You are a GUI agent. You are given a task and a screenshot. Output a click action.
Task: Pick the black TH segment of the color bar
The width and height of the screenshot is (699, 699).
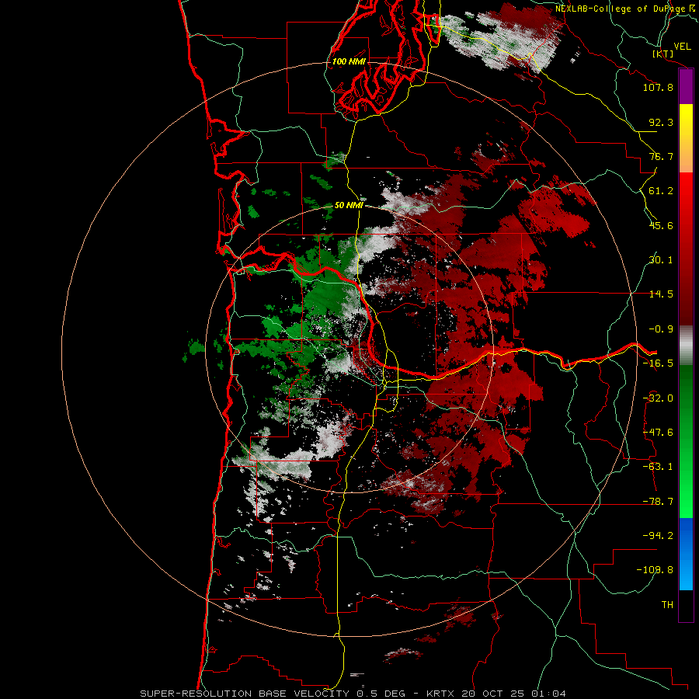686,606
